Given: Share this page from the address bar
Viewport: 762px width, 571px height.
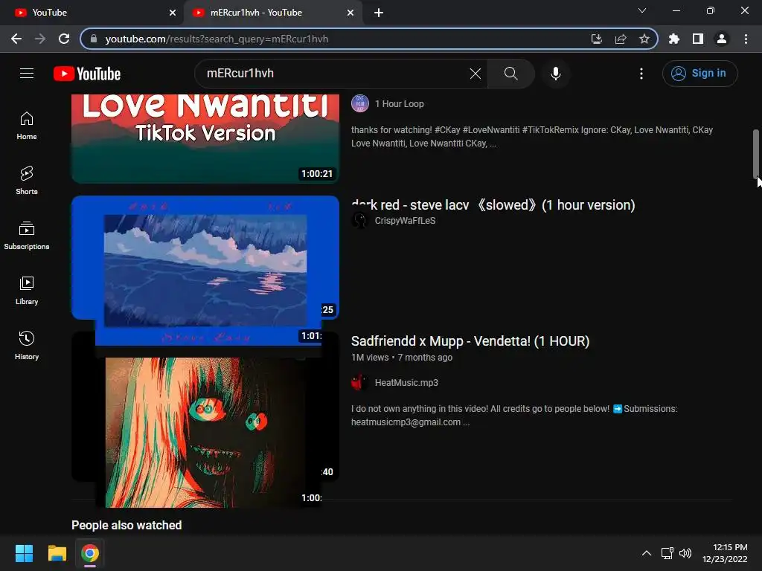Looking at the screenshot, I should [x=621, y=39].
